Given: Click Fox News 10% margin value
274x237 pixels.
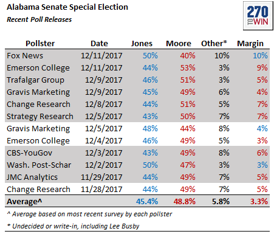Looking at the screenshot, I should pos(260,56).
